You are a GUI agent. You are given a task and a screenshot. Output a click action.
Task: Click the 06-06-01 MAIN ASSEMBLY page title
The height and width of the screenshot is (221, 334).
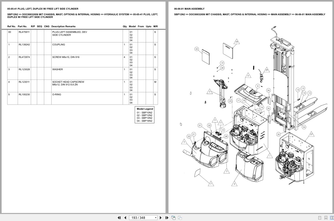pyautogui.click(x=189, y=9)
